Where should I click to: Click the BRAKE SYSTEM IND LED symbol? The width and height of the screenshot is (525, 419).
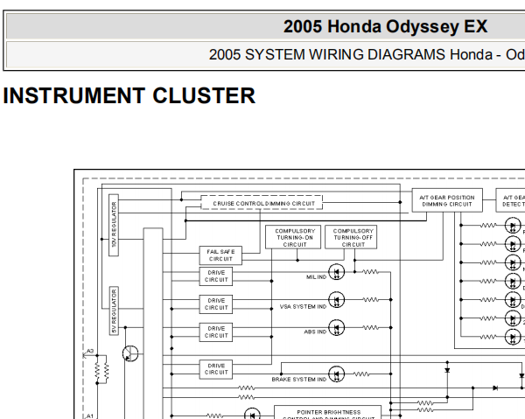pos(337,374)
